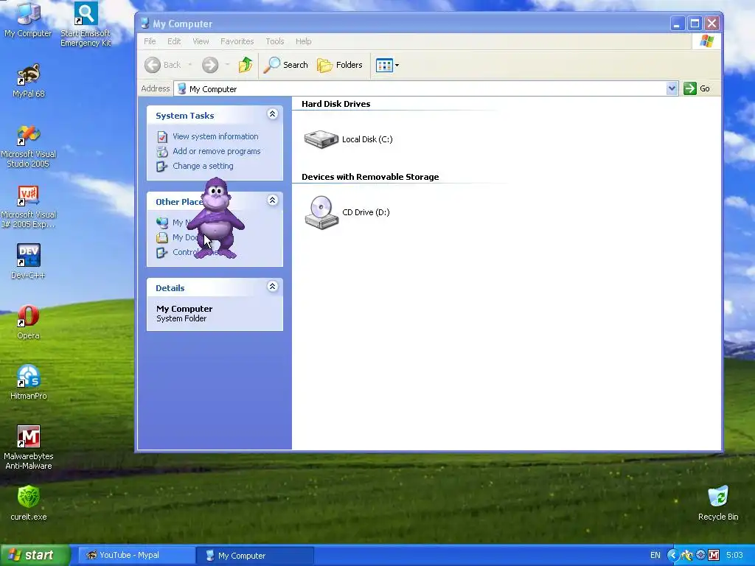Launch Start Emsisoft Emergency Kit shortcut
The height and width of the screenshot is (566, 755).
tap(86, 24)
